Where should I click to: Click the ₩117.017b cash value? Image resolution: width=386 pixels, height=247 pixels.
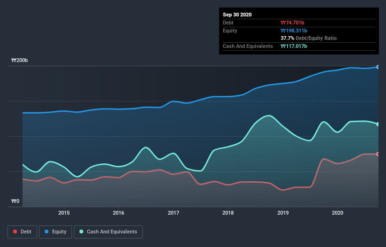coord(294,46)
